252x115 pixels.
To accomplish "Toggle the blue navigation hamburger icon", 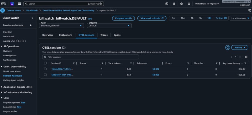I will click(x=3, y=11).
